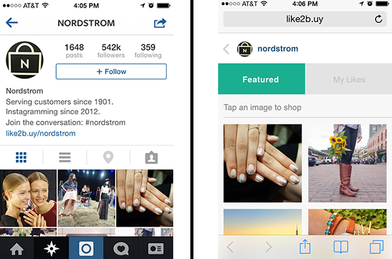Viewport: 392px width, 259px height.
Task: Switch to grid view of posts
Action: pos(21,157)
